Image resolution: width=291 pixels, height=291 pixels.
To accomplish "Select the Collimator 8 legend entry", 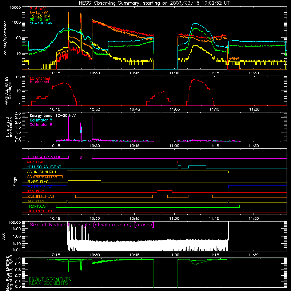I will [x=41, y=120].
